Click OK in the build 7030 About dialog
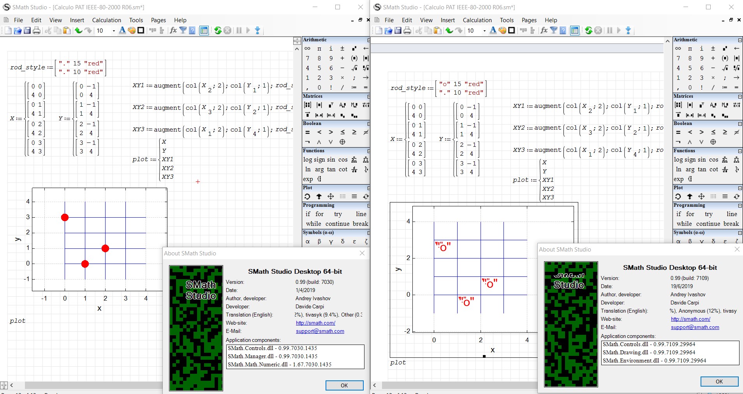743x394 pixels. [344, 385]
